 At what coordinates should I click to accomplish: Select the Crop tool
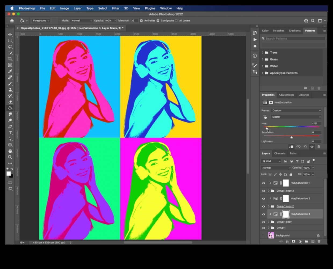[x=10, y=59]
